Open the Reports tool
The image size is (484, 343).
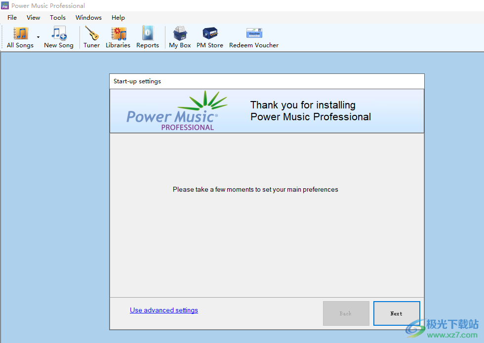(x=148, y=37)
